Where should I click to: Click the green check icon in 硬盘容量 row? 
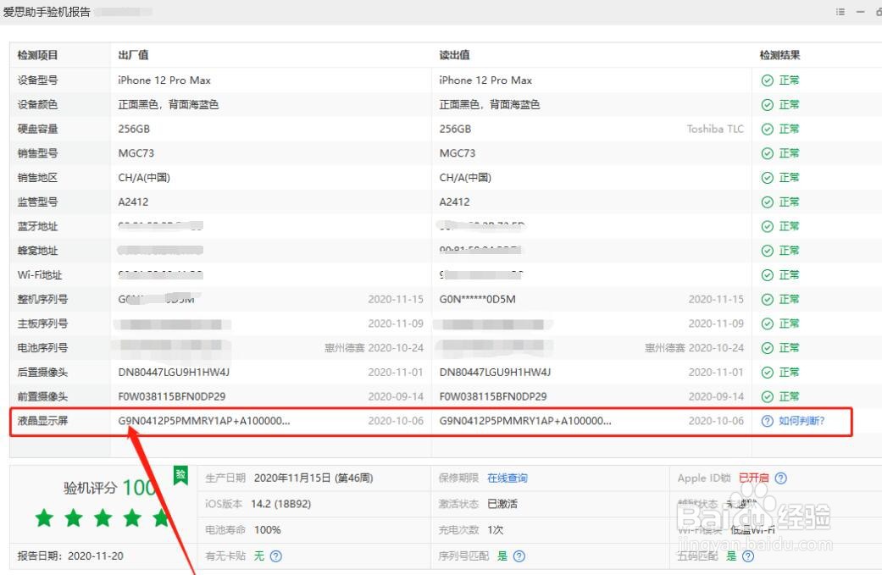tap(768, 129)
